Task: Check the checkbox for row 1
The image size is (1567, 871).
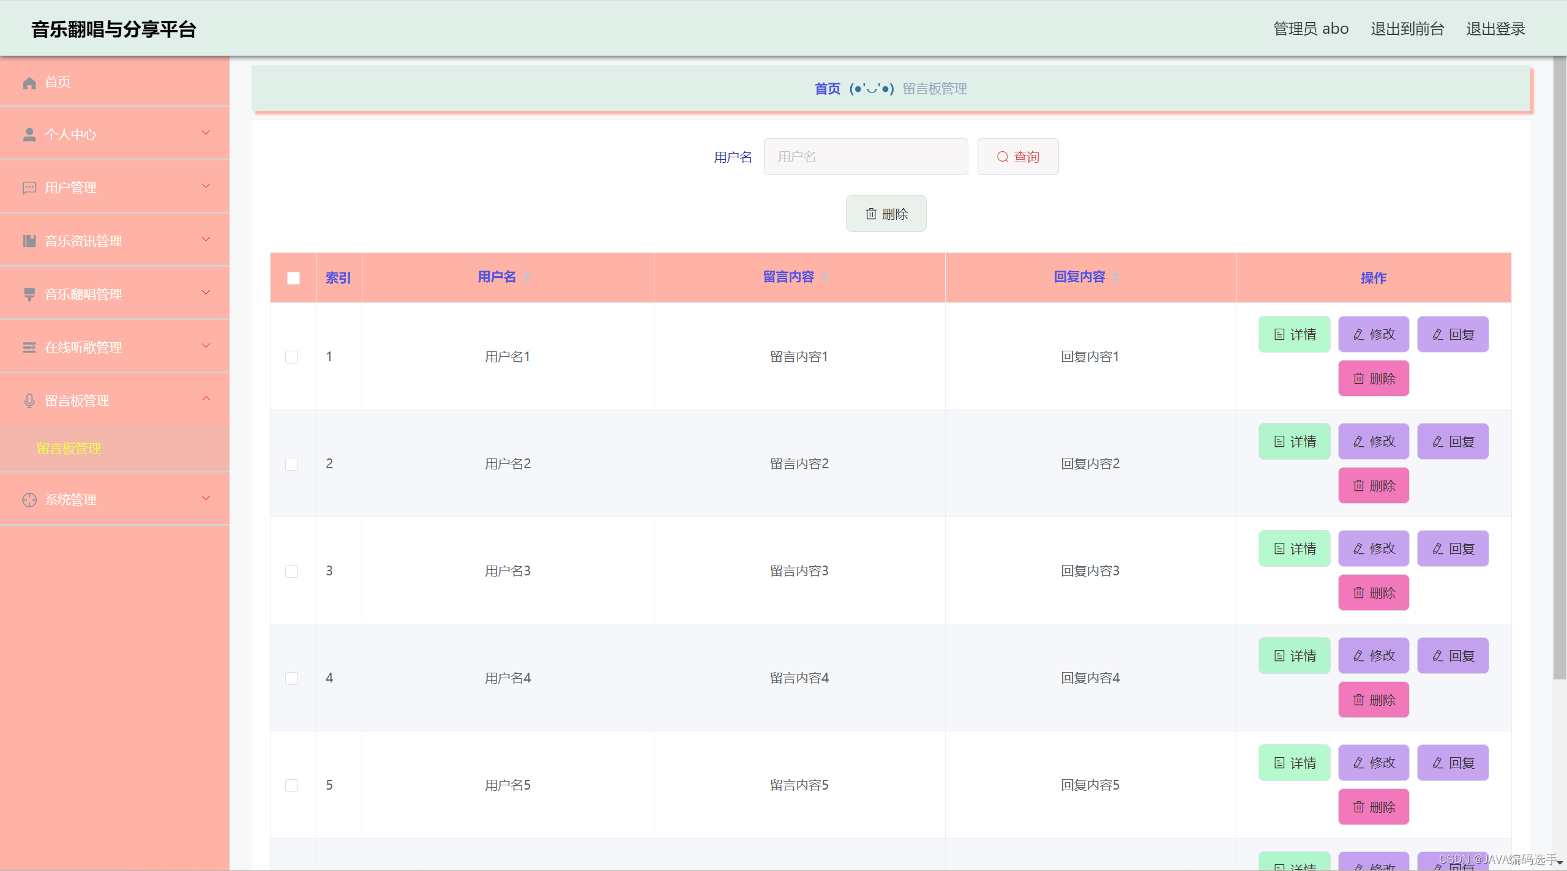Action: (x=292, y=357)
